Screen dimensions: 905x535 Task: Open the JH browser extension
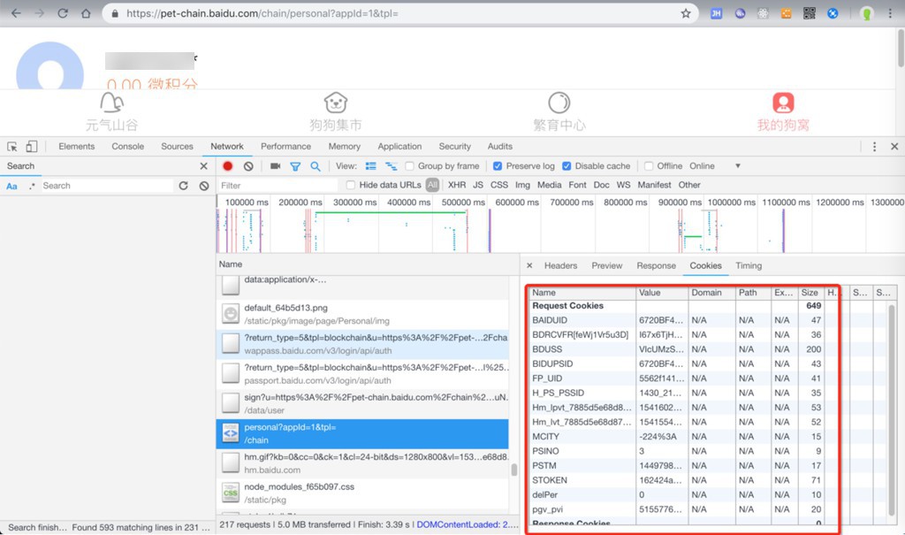(x=716, y=13)
